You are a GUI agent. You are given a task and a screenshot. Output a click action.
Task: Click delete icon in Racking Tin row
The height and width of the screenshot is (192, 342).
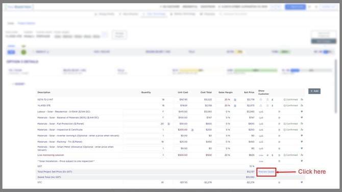[279, 142]
